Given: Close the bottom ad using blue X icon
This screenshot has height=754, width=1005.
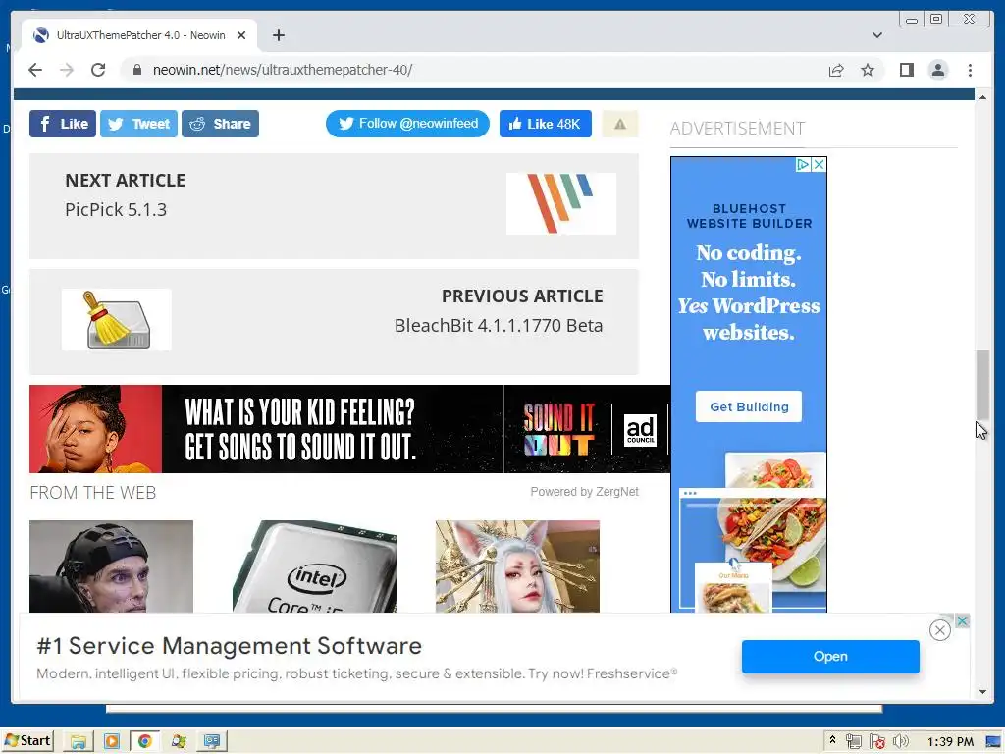Looking at the screenshot, I should tap(962, 620).
